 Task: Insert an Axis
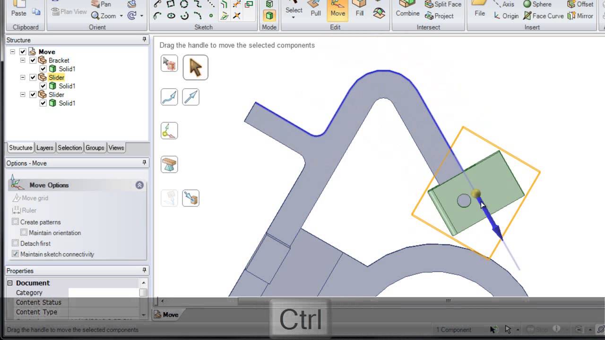[504, 4]
